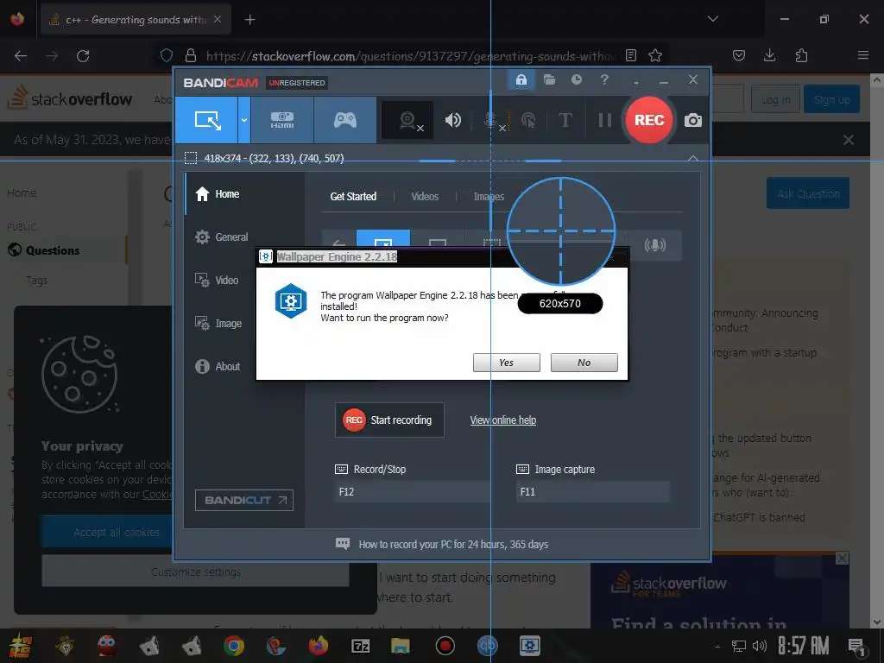The image size is (884, 663).
Task: Click the camera screenshot icon in Bandicam
Action: point(693,120)
